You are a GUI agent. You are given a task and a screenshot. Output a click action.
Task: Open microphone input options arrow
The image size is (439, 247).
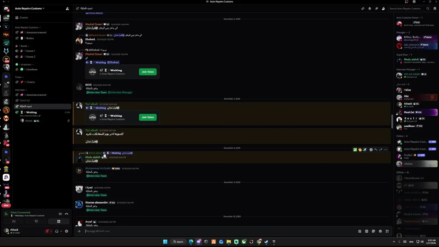(x=51, y=231)
